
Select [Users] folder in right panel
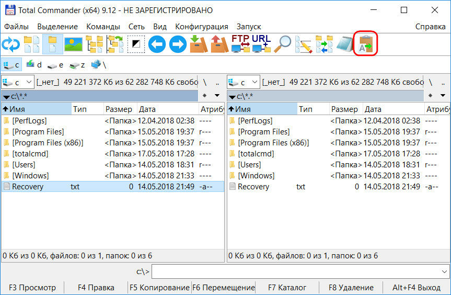coord(339,165)
